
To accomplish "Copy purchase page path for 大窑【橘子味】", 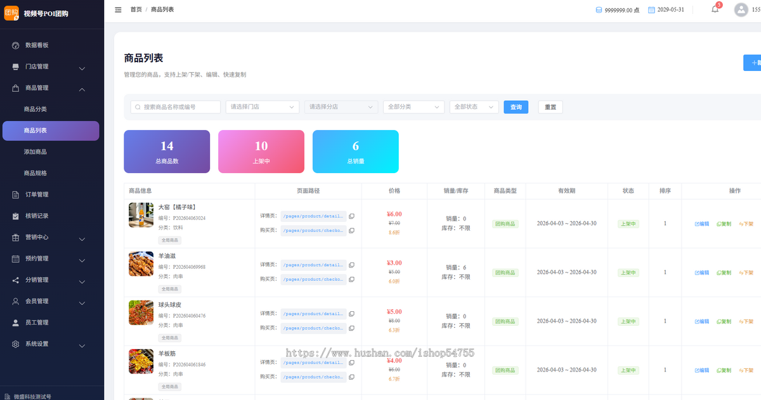I will pos(351,231).
